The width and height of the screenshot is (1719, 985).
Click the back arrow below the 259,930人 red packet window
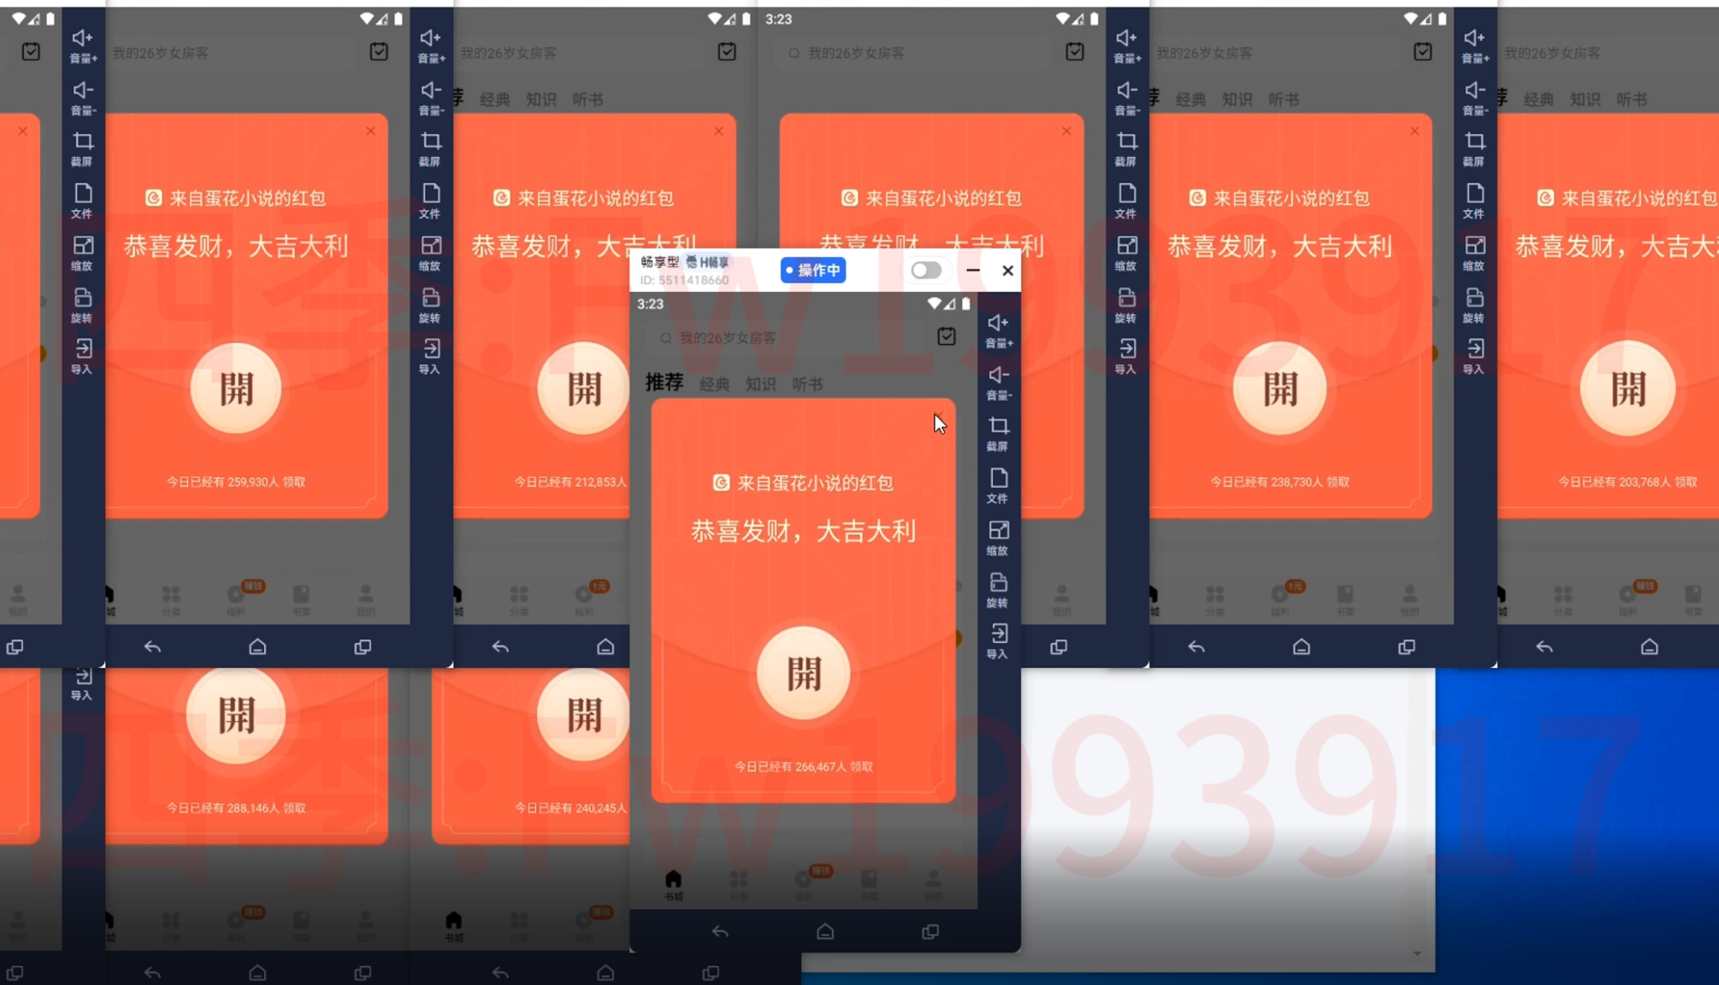click(x=152, y=647)
